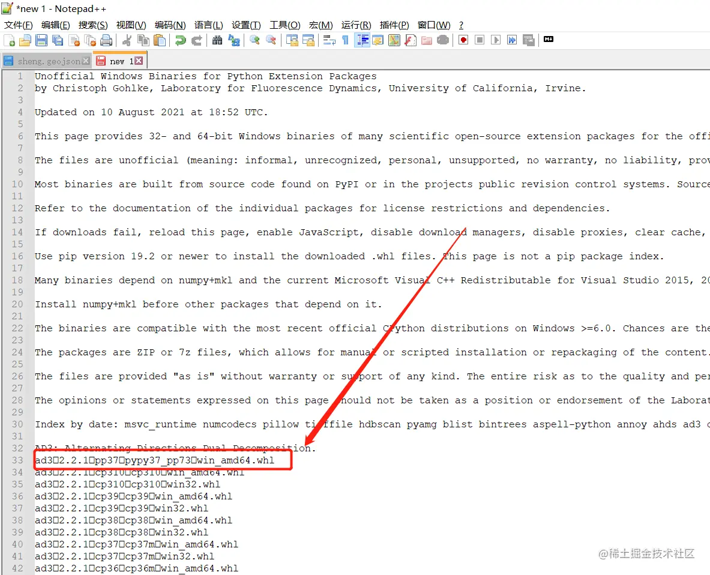Zoom in with magnifier plus icon
The image size is (710, 575).
(255, 40)
